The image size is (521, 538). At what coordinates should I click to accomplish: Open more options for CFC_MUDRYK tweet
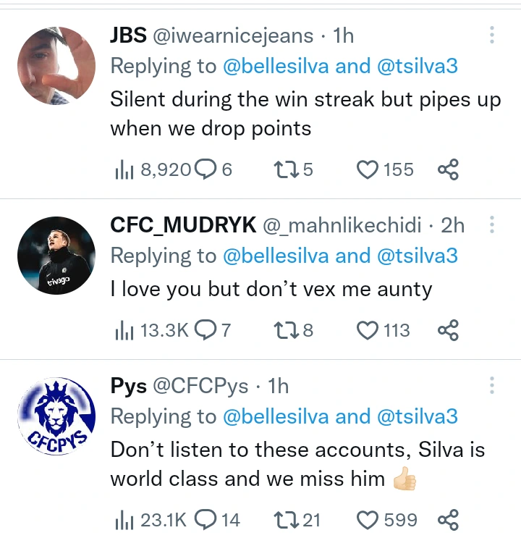(492, 225)
